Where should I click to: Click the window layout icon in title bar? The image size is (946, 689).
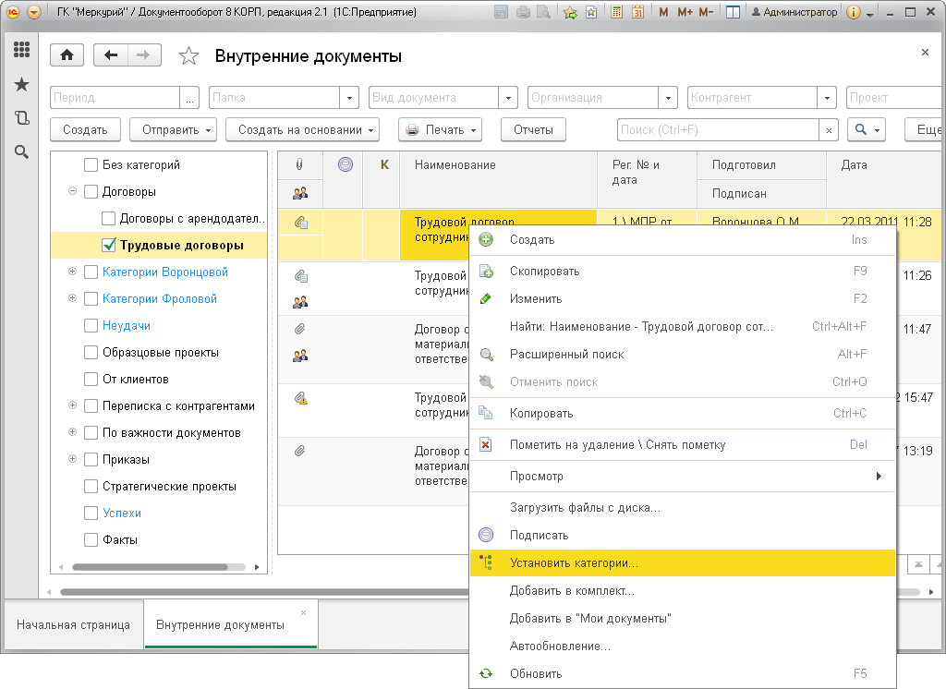pos(733,11)
